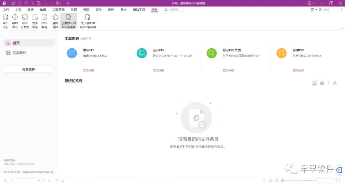This screenshot has height=184, width=345.
Task: Open the 帮助中心 help center icon
Action: pos(15,21)
